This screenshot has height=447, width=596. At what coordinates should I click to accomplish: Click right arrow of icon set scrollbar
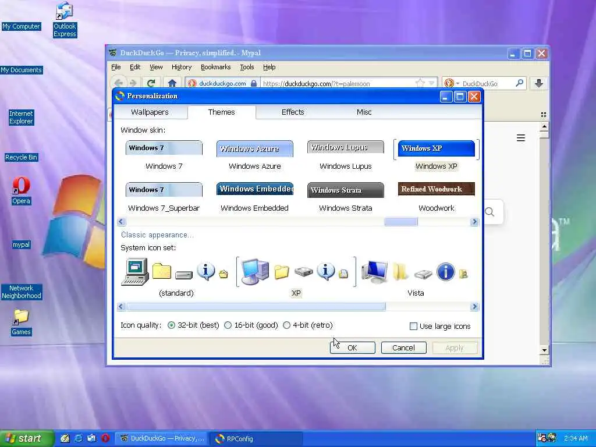coord(474,306)
